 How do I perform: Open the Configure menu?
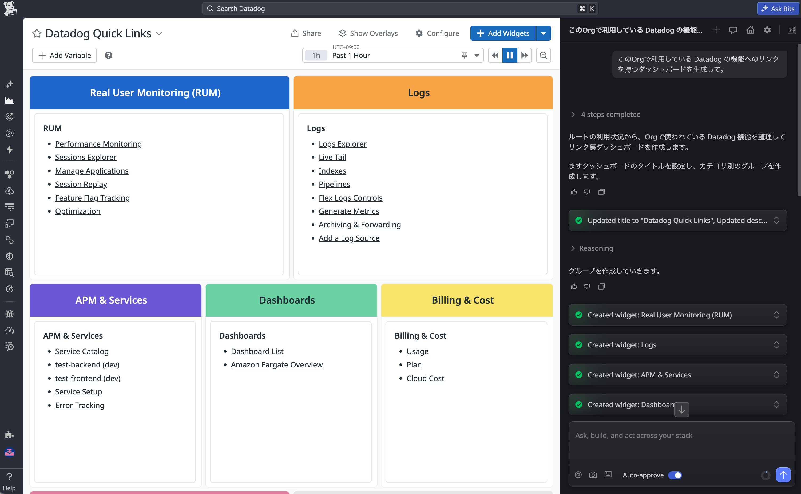pos(437,33)
